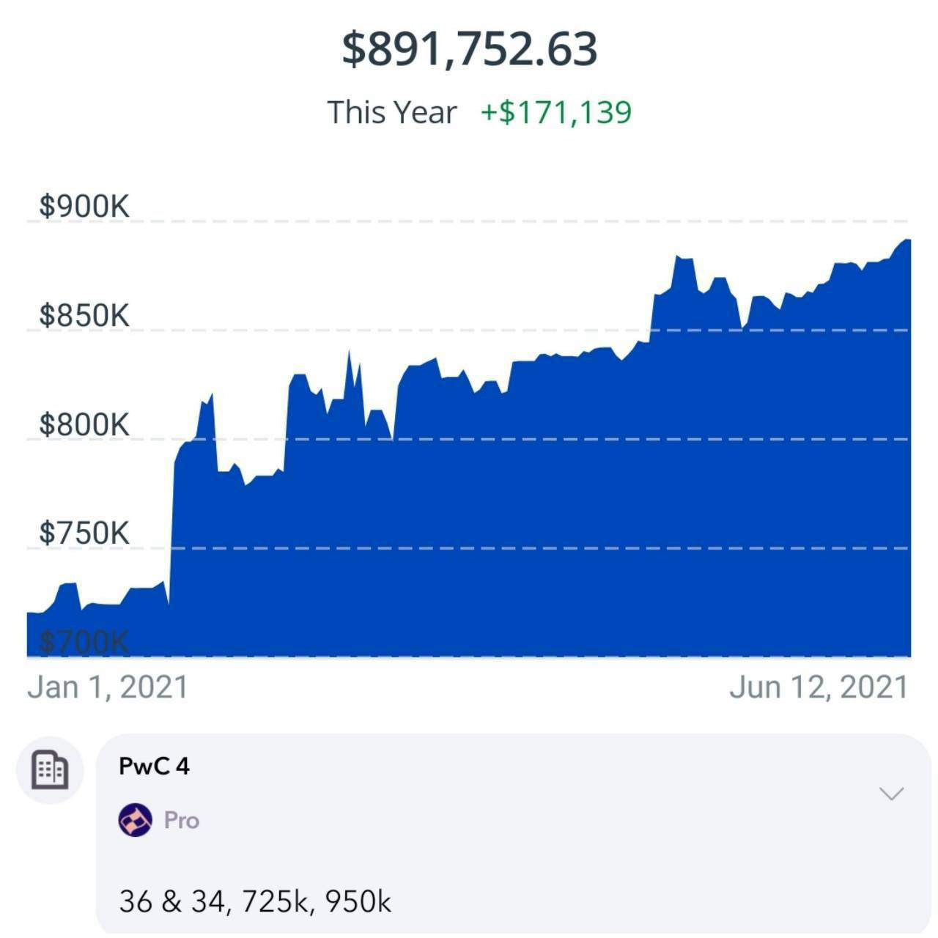Viewport: 938px width, 938px height.
Task: Select the $700K axis label
Action: tap(84, 642)
